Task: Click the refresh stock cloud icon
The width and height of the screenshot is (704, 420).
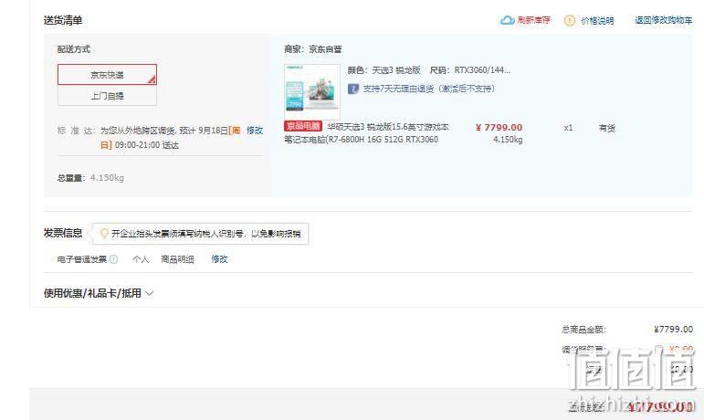Action: (508, 20)
